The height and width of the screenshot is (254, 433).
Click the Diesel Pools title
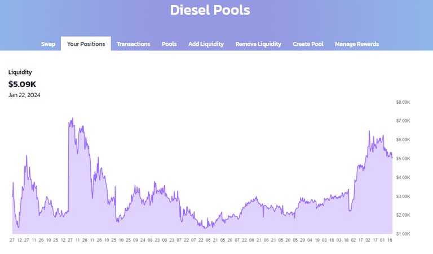210,10
